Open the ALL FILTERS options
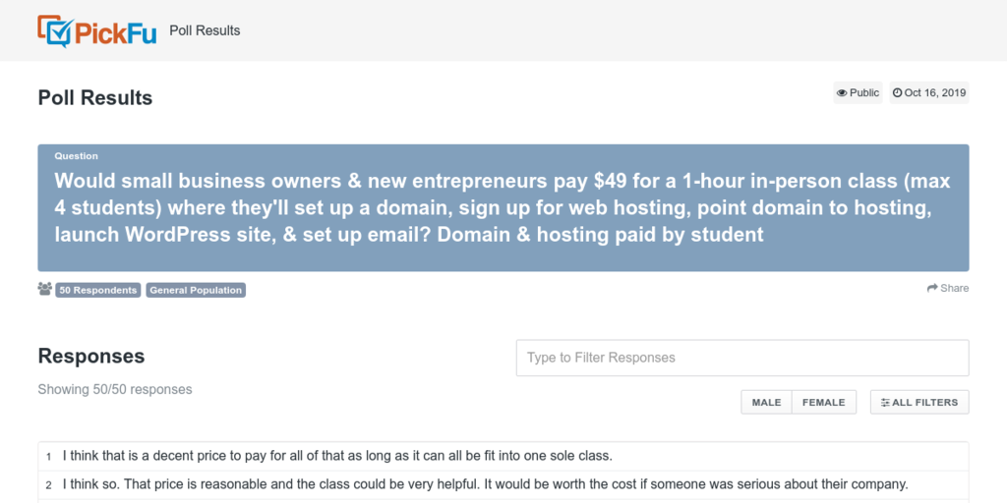Image resolution: width=1007 pixels, height=503 pixels. 919,402
